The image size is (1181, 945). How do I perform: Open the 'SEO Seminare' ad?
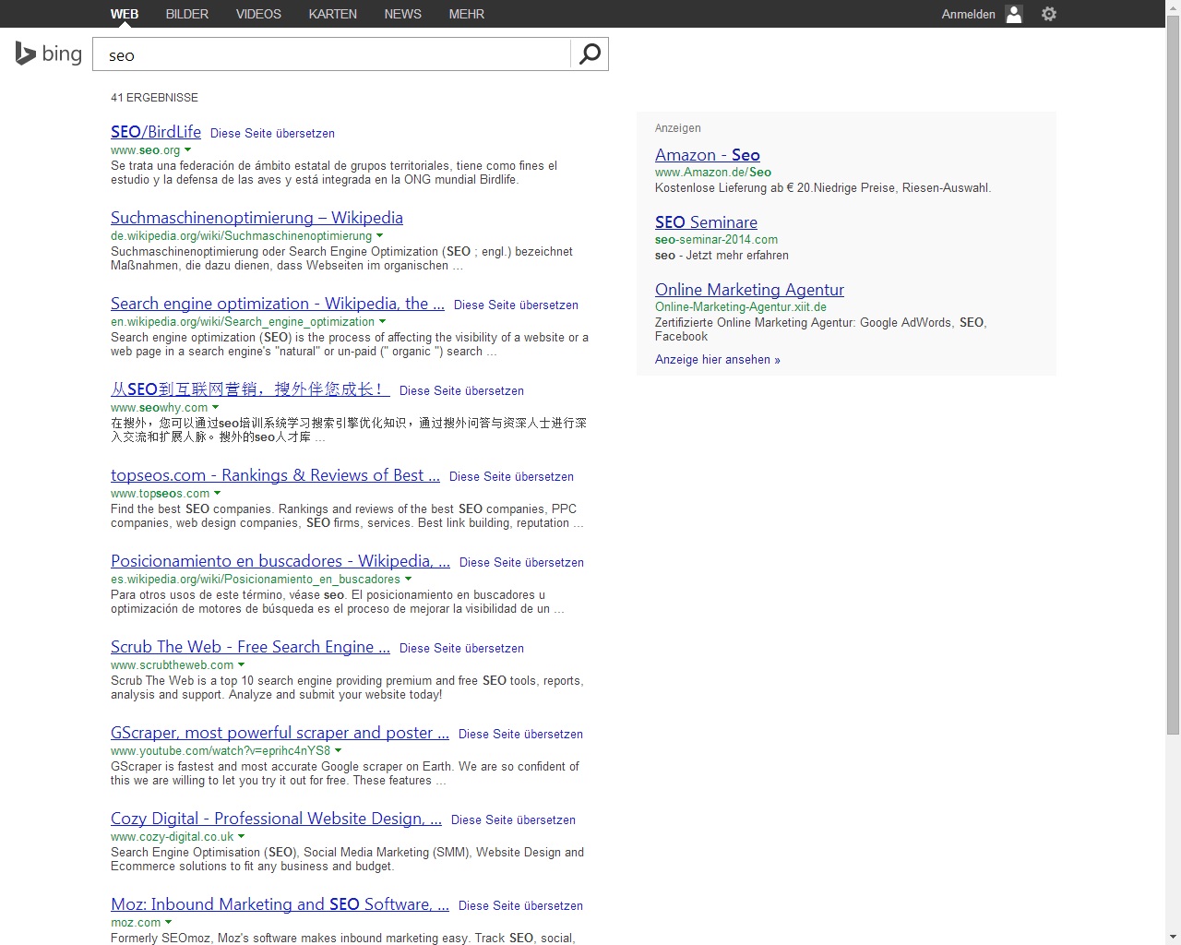click(706, 222)
